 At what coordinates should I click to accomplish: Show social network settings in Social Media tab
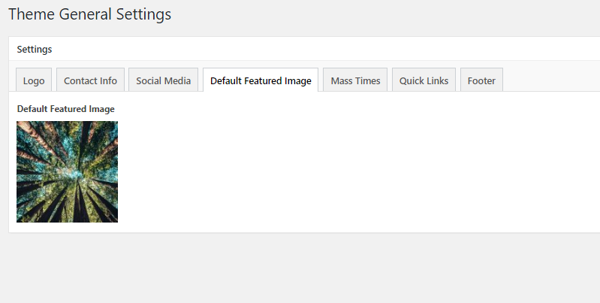tap(163, 80)
